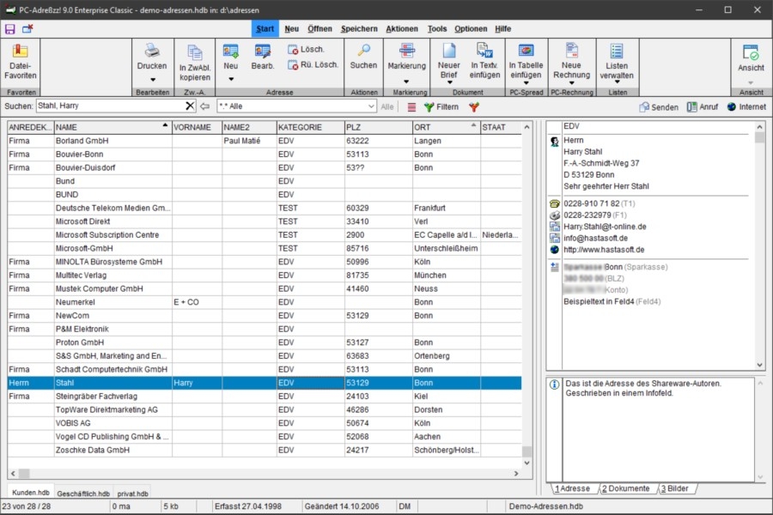Image resolution: width=773 pixels, height=515 pixels.
Task: Clear the search field with X
Action: click(190, 106)
